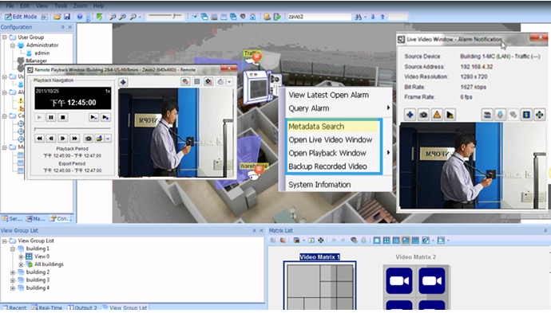Screen dimensions: 551x313
Task: Open the Zoom menu
Action: [x=80, y=6]
